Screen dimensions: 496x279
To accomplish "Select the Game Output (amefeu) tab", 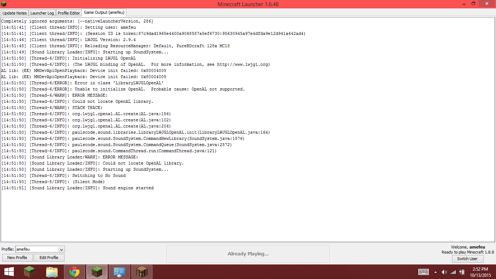I will point(104,13).
